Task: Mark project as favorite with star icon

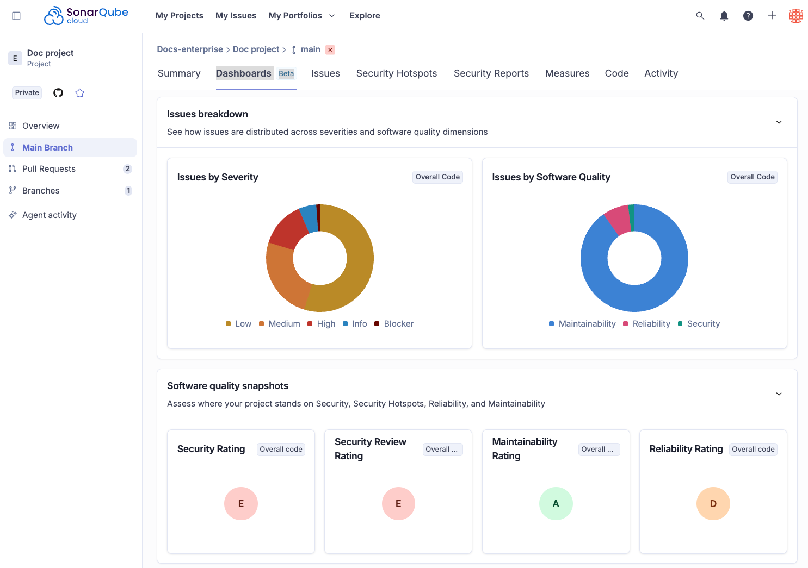Action: [80, 93]
